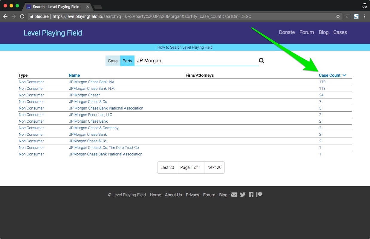Open Forum link in footer
The width and height of the screenshot is (370, 239).
209,195
